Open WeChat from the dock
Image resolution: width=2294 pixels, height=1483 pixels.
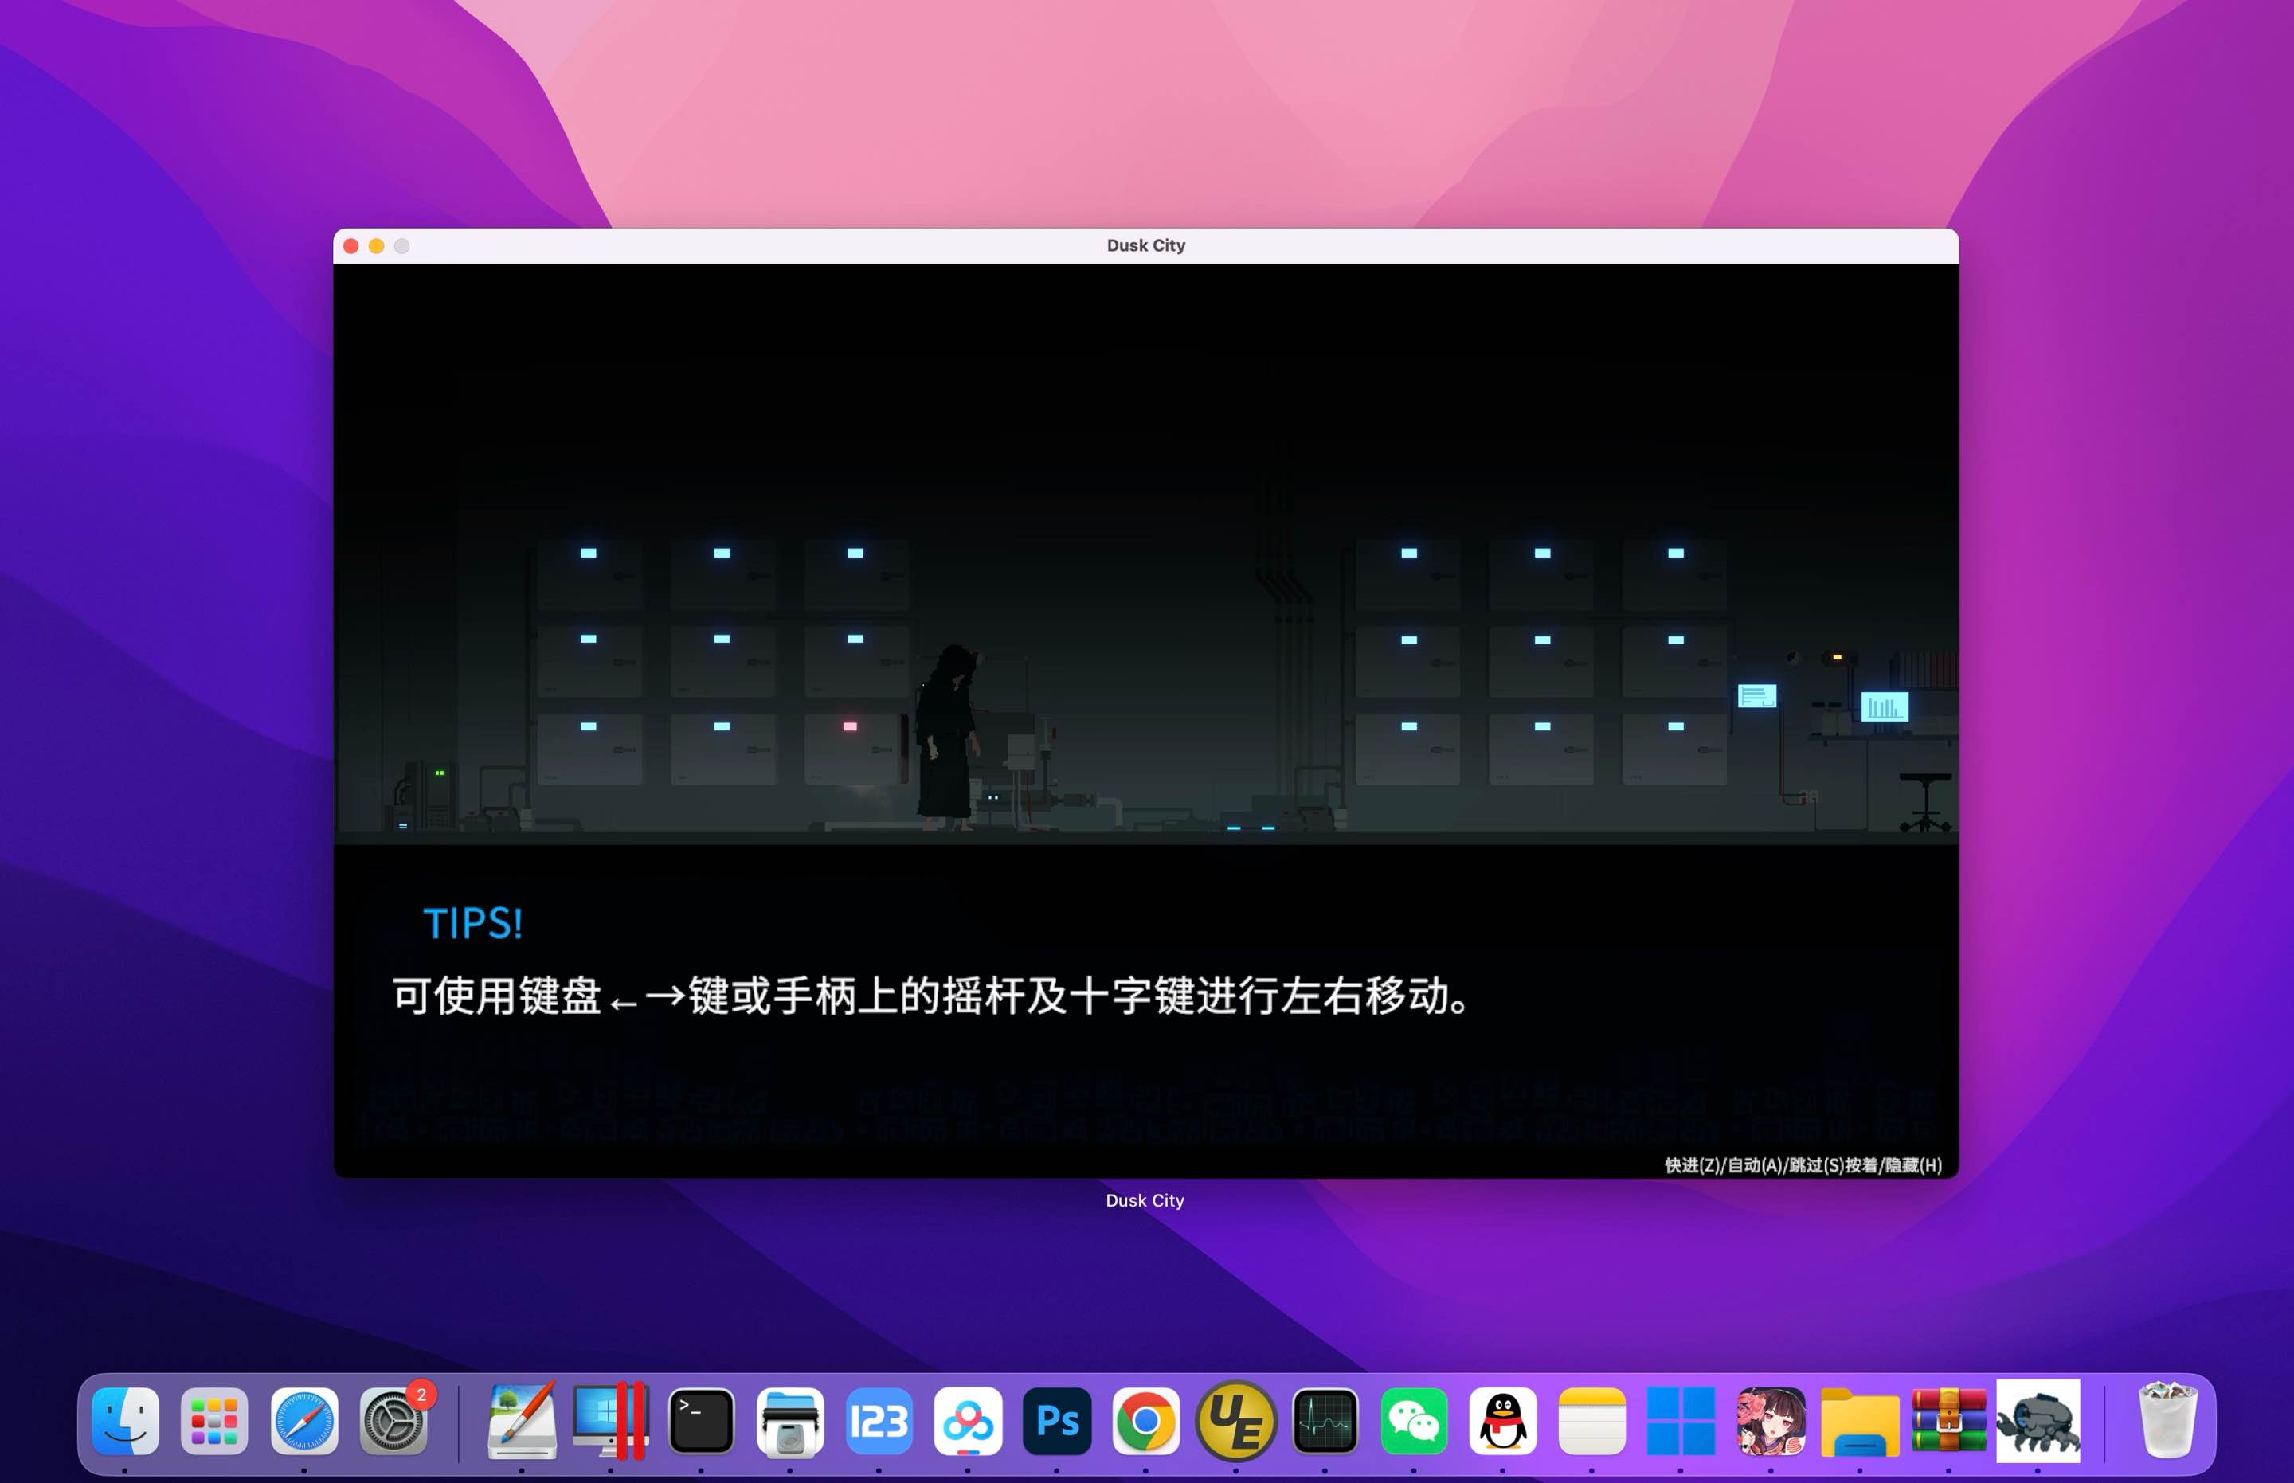[1414, 1420]
